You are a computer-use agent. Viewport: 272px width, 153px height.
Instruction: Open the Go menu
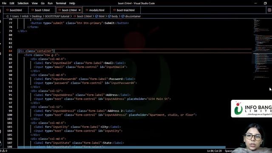click(x=42, y=3)
